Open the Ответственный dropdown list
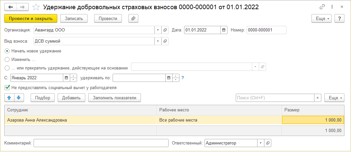 click(261, 143)
